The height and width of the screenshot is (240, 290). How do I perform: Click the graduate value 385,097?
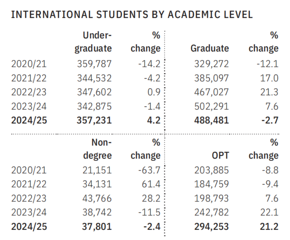pos(211,78)
